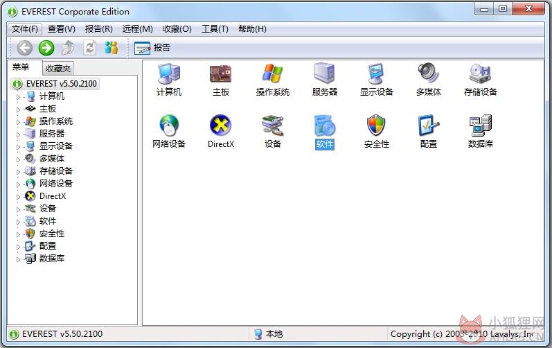Click the refresh toolbar icon
Screen dimensions: 552x348
89,48
